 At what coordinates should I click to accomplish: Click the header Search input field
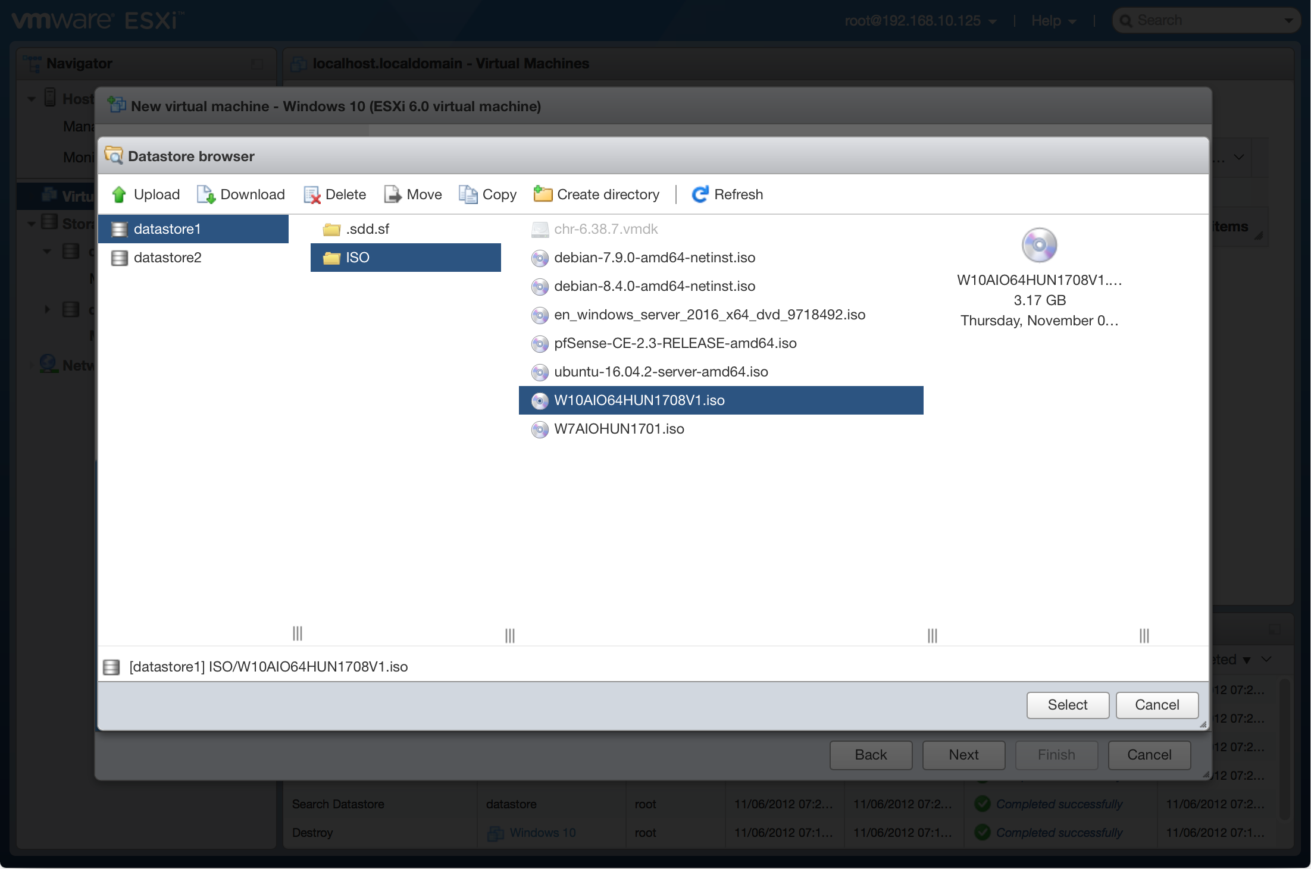coord(1206,21)
